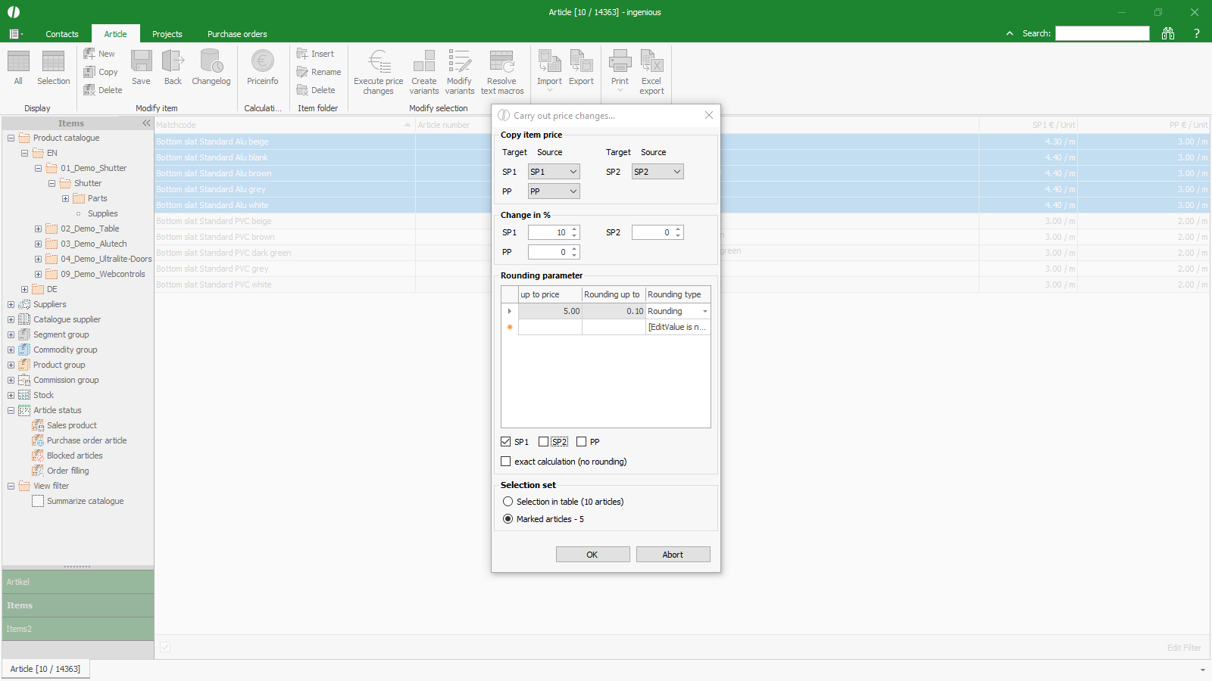Open the Purchase orders tab

[x=237, y=34]
